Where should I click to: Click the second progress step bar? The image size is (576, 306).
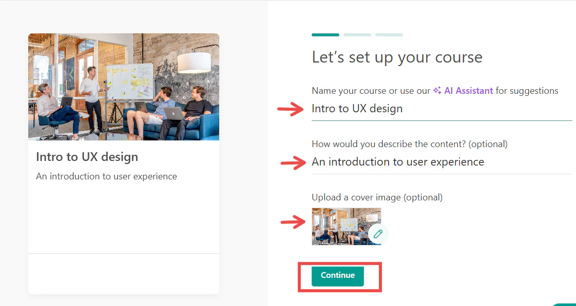tap(357, 35)
